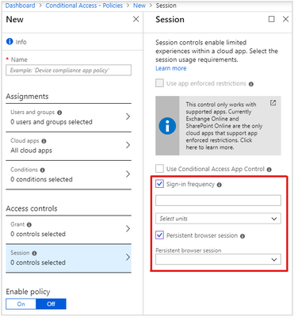This screenshot has height=317, width=294.
Task: Click info icon beside Conditional Access App Control
Action: 269,170
